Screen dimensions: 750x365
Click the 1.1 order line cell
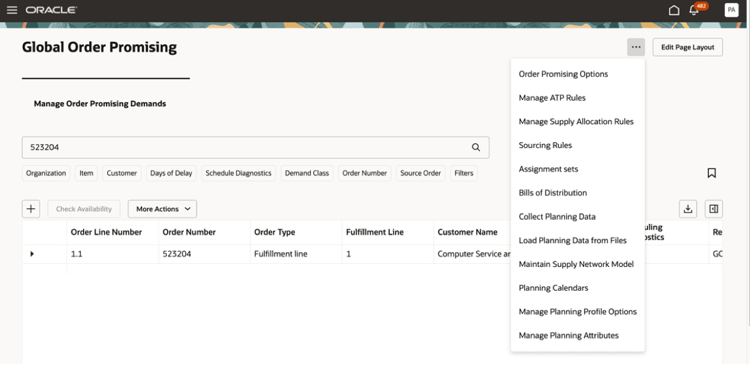pos(112,254)
